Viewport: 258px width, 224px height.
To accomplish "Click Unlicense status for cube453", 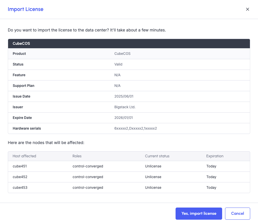I will (x=153, y=188).
